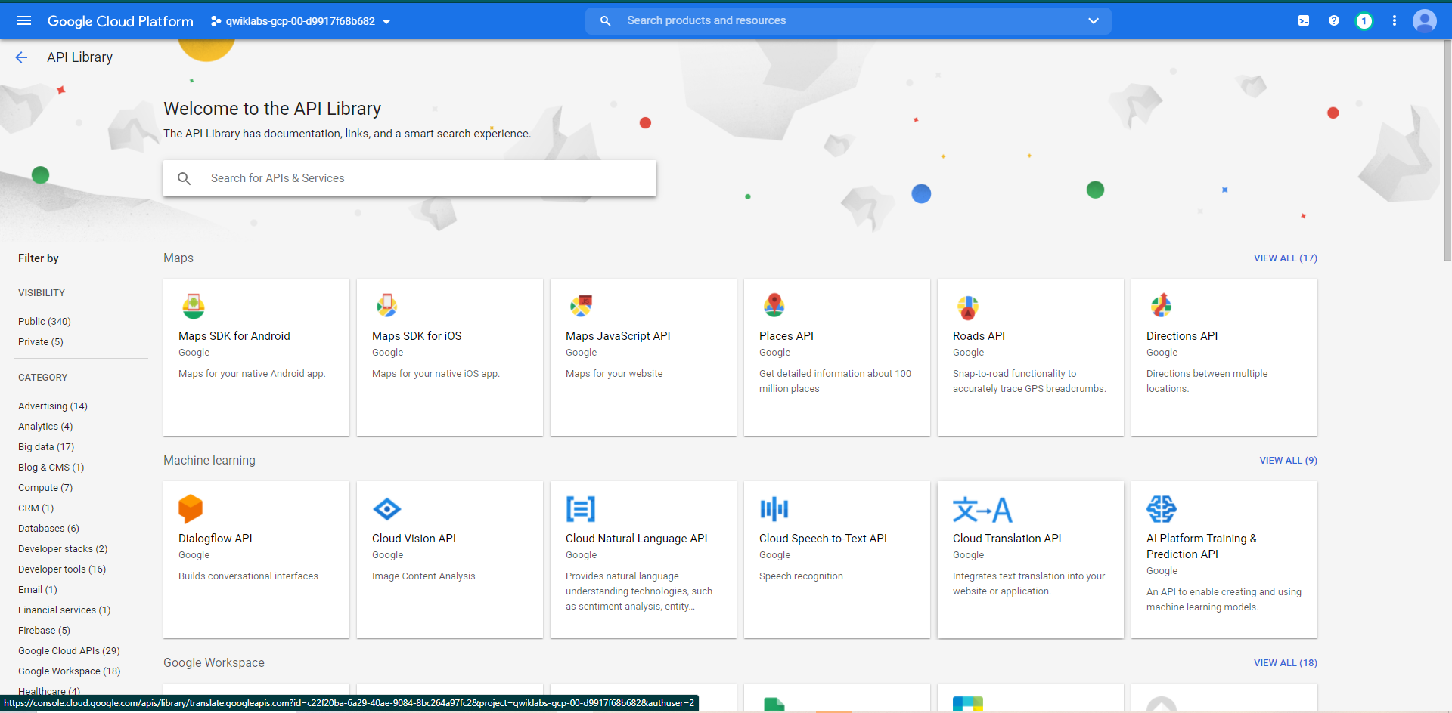Filter by Google Cloud APIs category
Image resolution: width=1452 pixels, height=713 pixels.
[69, 651]
